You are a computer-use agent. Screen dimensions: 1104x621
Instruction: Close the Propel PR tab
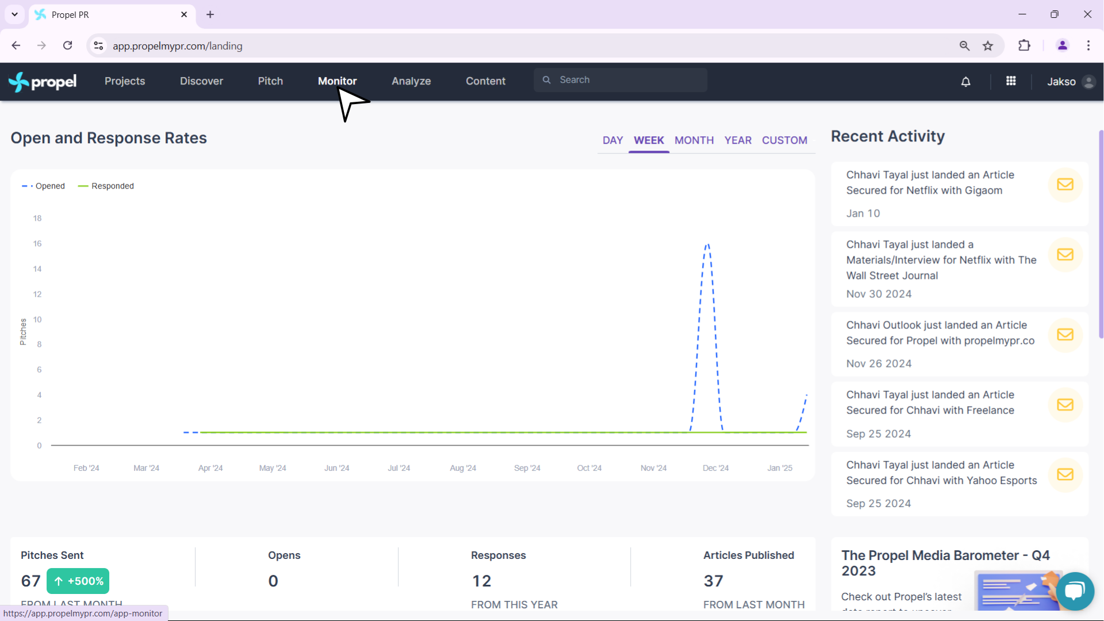pyautogui.click(x=184, y=14)
